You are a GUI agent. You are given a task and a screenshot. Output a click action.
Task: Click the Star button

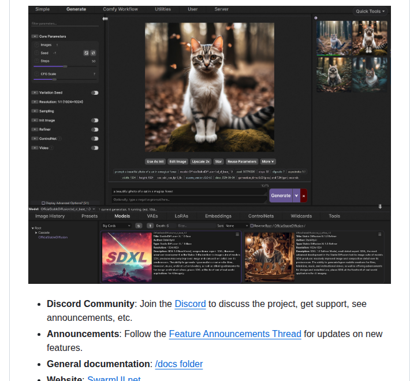click(218, 161)
